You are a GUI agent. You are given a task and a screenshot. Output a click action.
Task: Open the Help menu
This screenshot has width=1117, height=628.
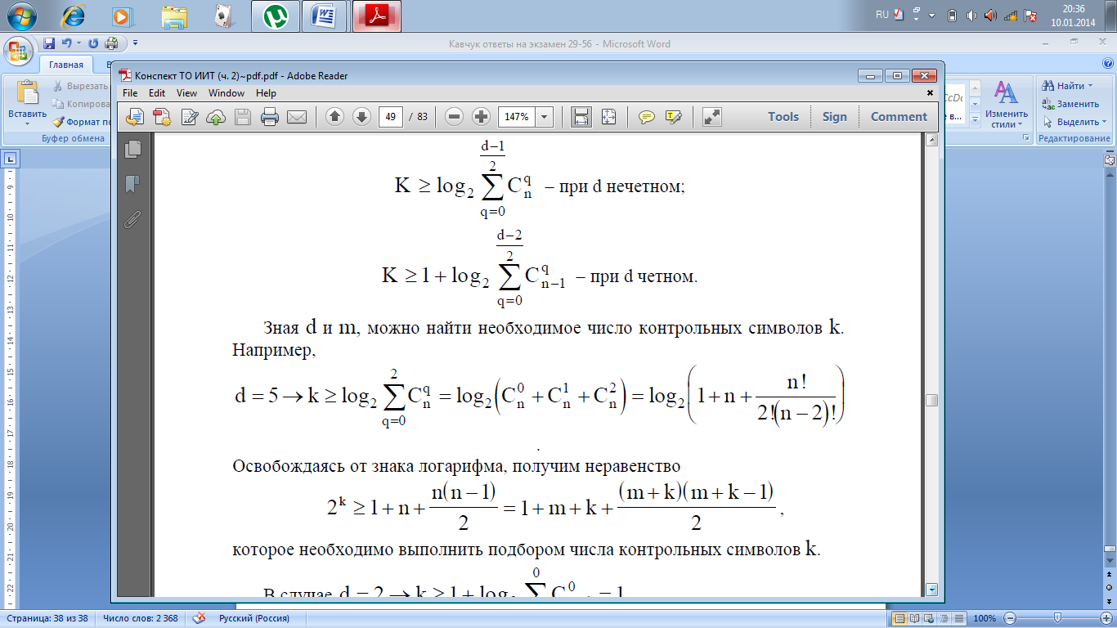click(266, 93)
